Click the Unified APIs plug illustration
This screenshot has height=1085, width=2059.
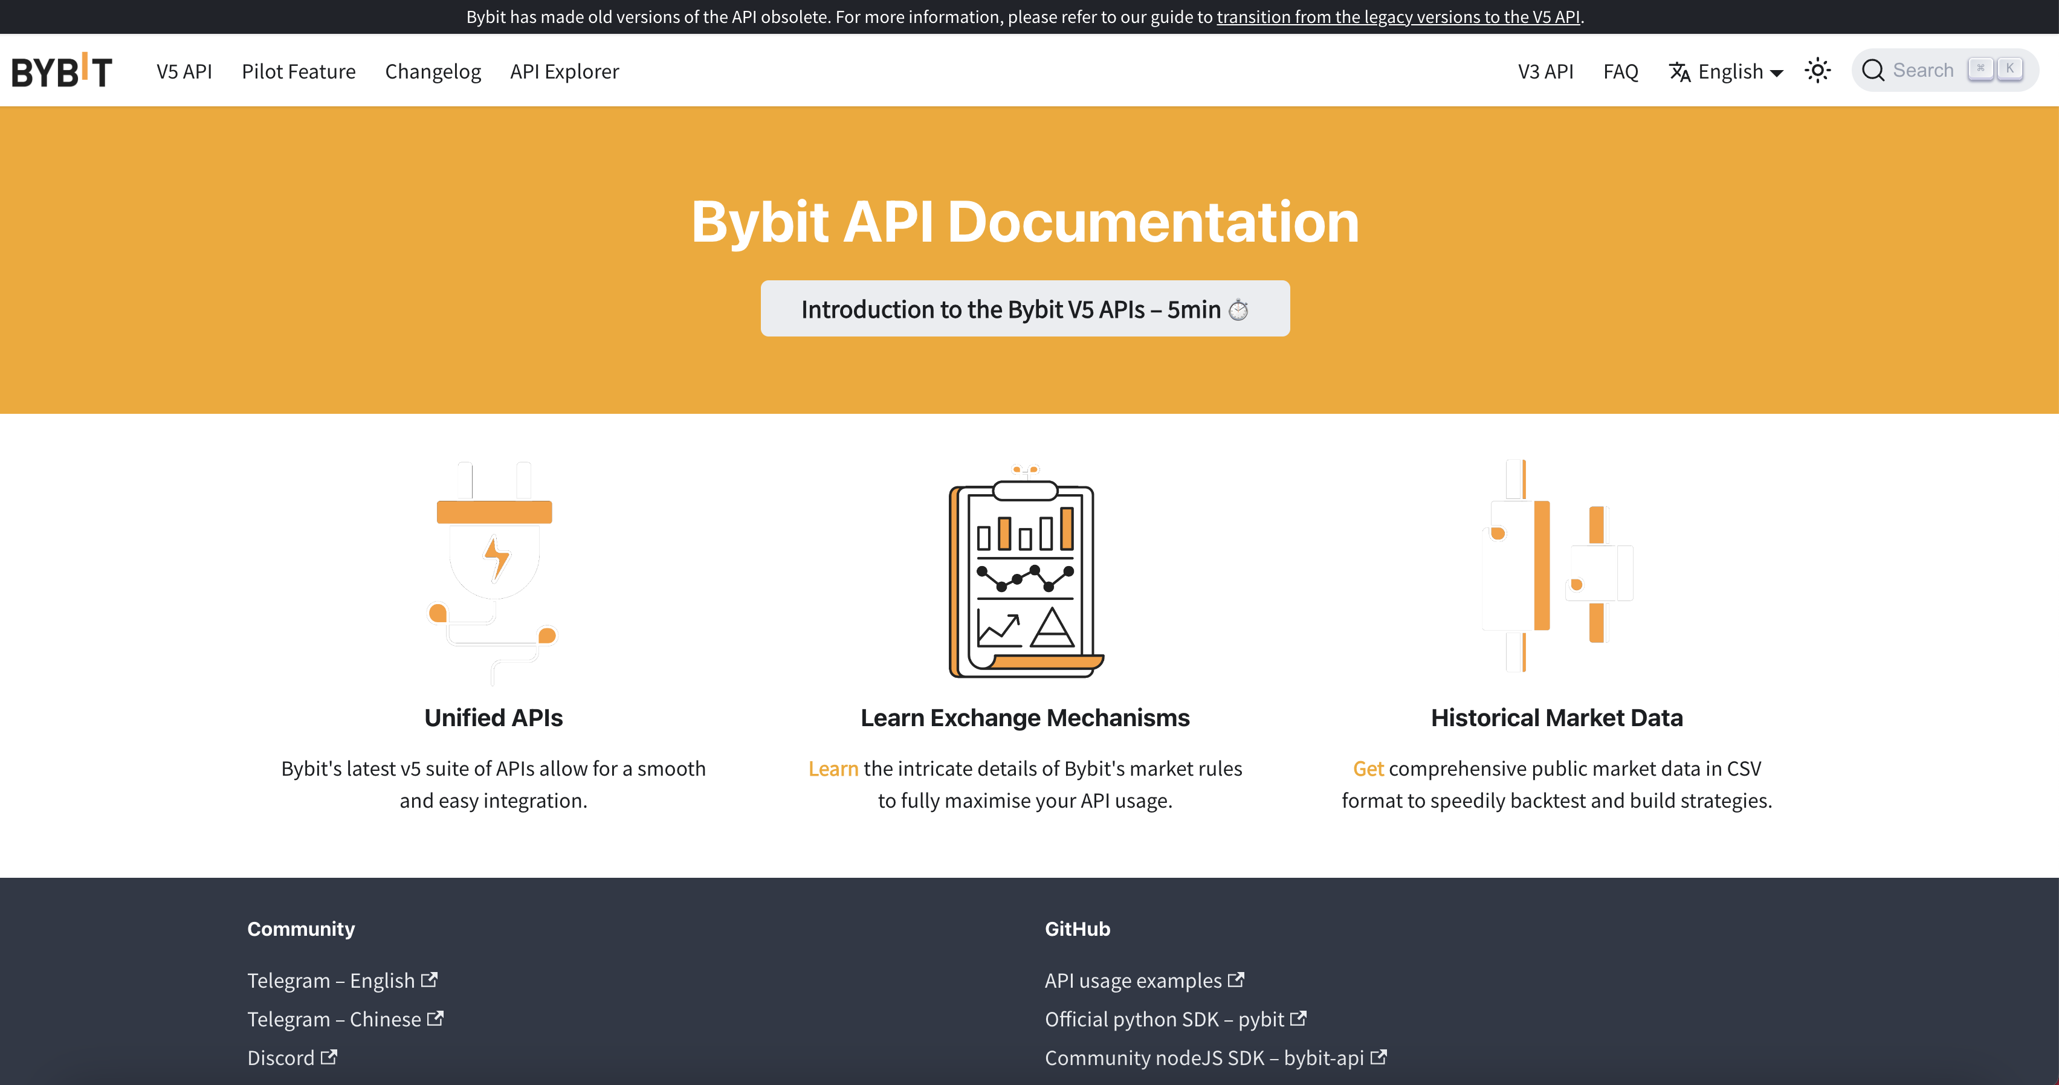[x=493, y=572]
